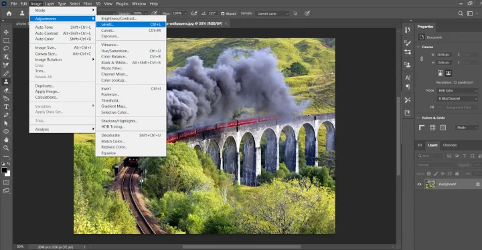Toggle the airbrush icon next to Flow

click(194, 13)
